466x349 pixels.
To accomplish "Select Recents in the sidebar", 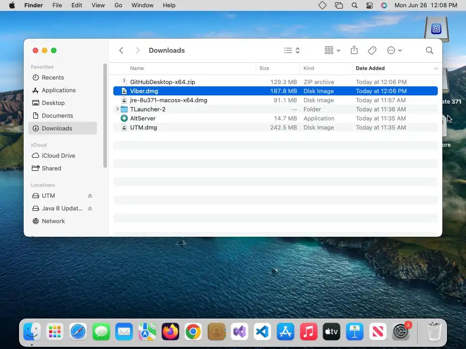I will click(62, 77).
